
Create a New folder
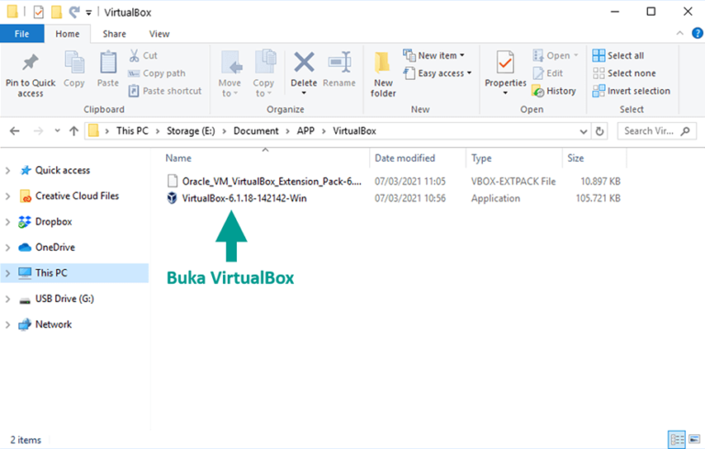pyautogui.click(x=383, y=74)
